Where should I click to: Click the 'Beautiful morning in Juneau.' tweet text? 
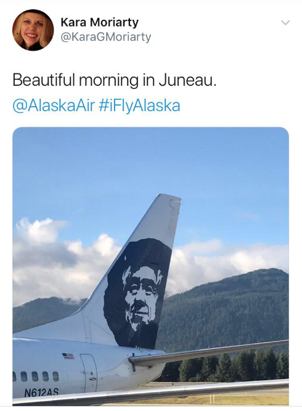[x=115, y=80]
